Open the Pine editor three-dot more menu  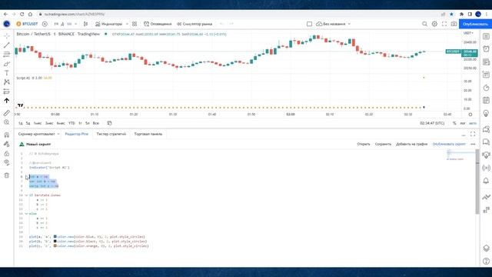pyautogui.click(x=473, y=144)
